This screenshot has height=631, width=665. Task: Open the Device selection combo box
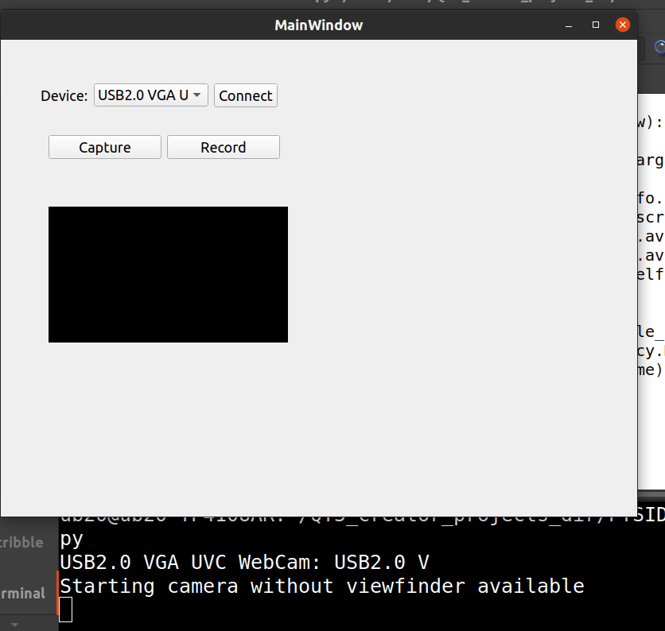click(150, 95)
